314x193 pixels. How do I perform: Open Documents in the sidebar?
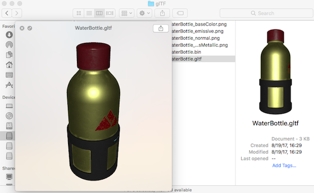(9, 54)
